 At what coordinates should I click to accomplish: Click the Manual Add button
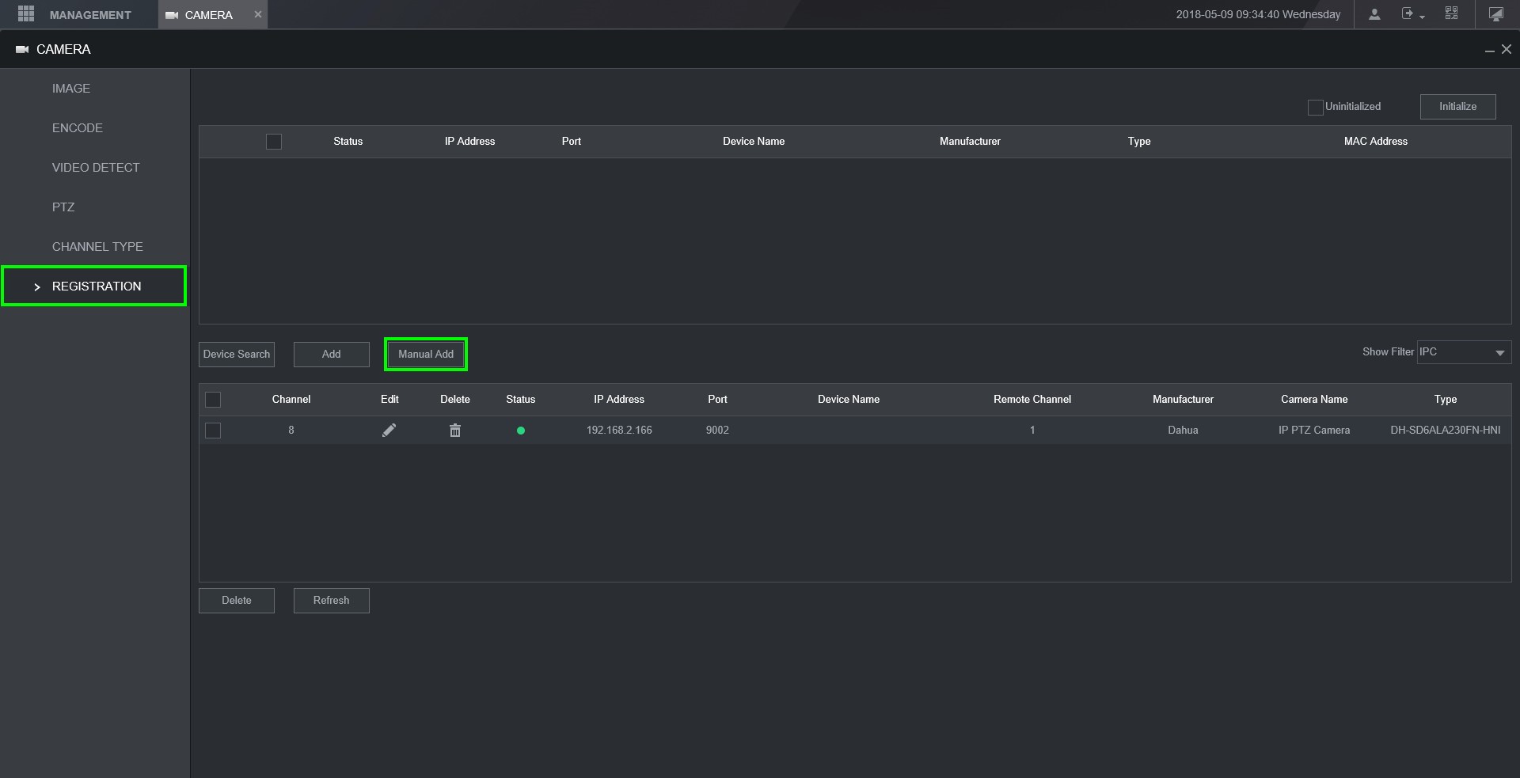[426, 355]
